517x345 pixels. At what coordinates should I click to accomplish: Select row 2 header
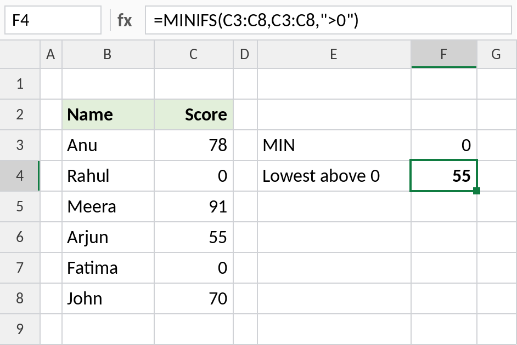20,114
